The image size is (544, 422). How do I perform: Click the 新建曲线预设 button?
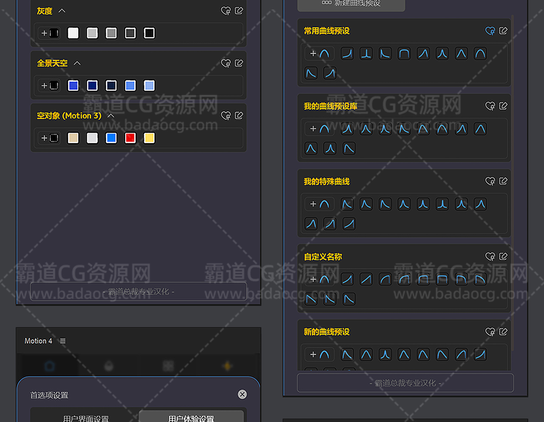[x=351, y=4]
